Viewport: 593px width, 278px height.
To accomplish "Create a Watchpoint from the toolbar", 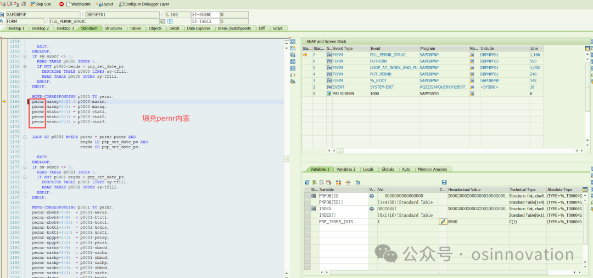I will pos(79,4).
